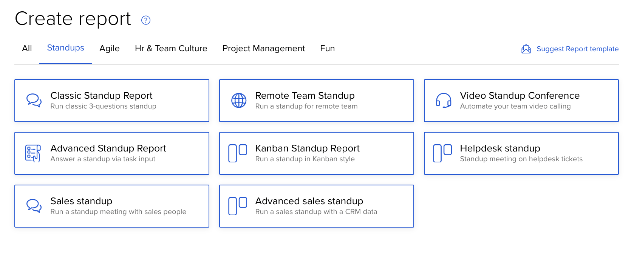Switch to Hr & Team Culture tab
This screenshot has height=263, width=634.
[171, 49]
